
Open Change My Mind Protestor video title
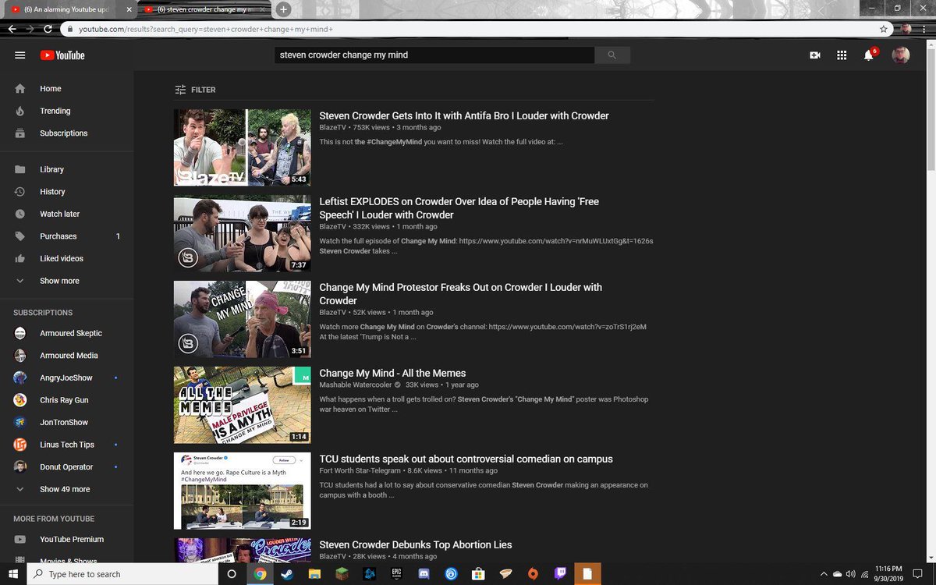461,293
